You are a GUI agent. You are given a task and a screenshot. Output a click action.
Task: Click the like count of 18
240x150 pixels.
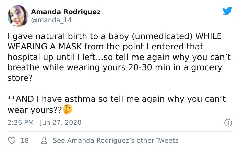[24, 140]
